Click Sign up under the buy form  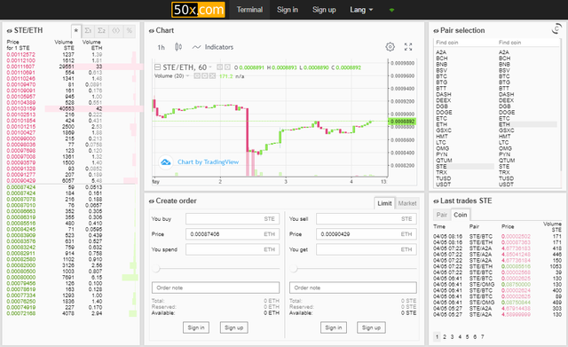[x=233, y=327]
